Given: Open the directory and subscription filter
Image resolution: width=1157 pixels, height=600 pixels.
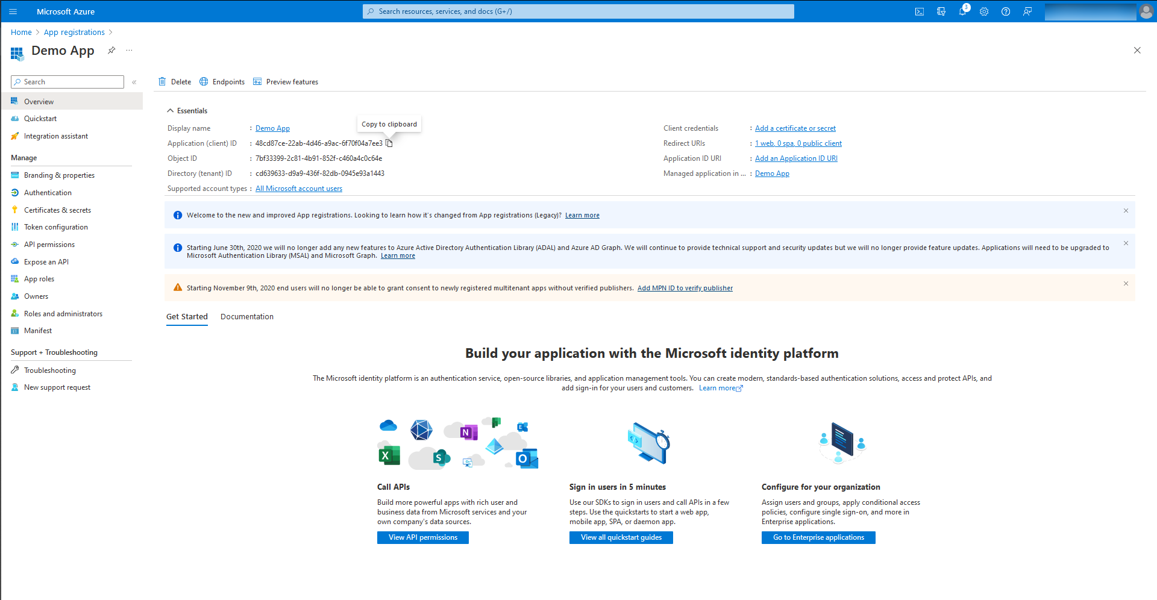Looking at the screenshot, I should [x=941, y=11].
